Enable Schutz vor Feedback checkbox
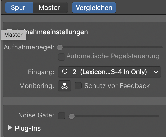 pos(78,86)
